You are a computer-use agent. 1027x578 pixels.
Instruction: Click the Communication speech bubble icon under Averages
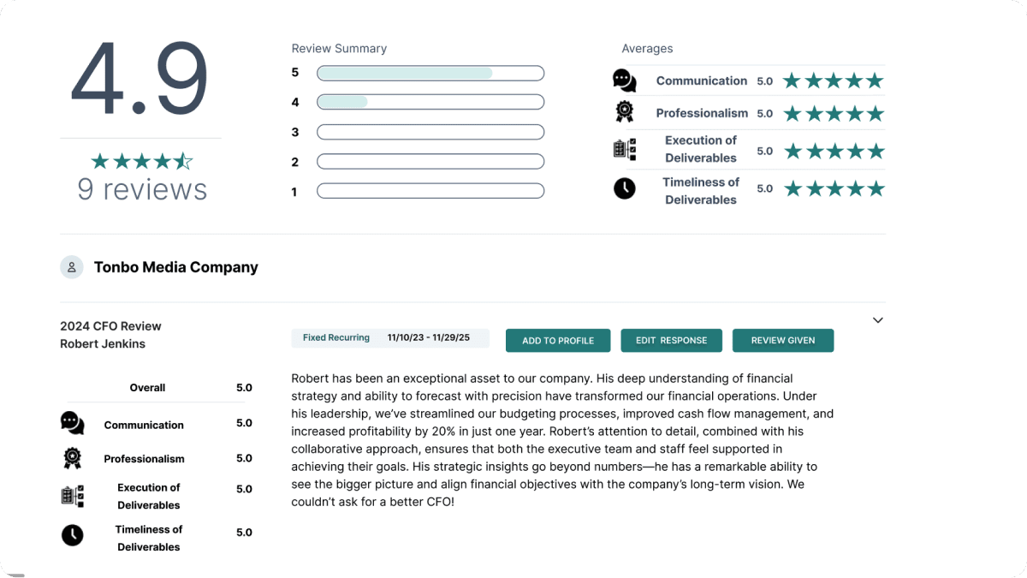pos(624,80)
